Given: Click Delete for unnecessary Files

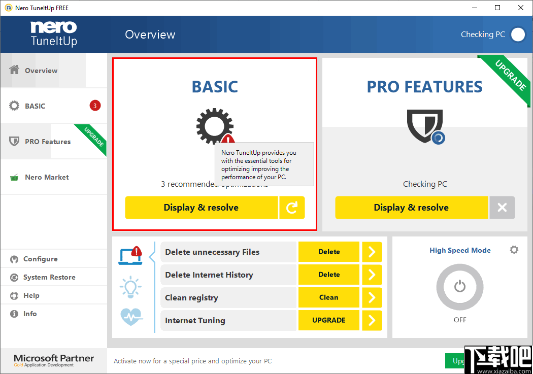Looking at the screenshot, I should pos(329,252).
